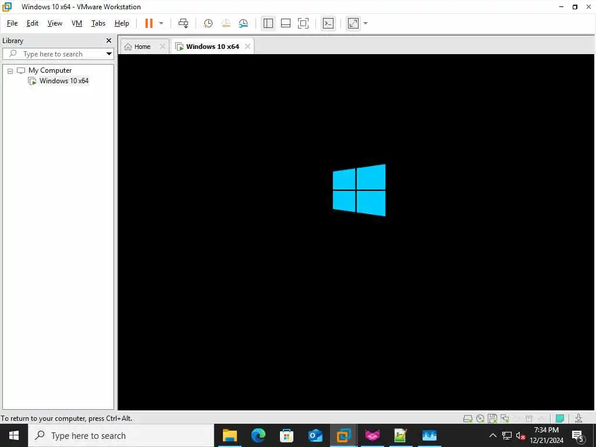The height and width of the screenshot is (447, 596).
Task: Take a snapshot of this virtual machine
Action: [208, 23]
